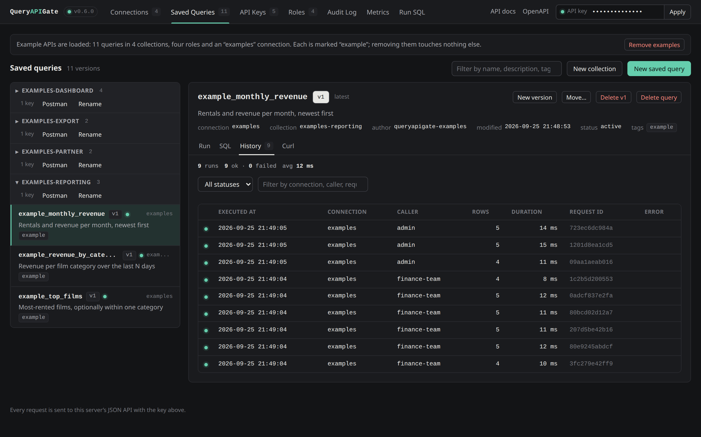
Task: Click the green status dot beside v0.6.0
Action: pos(69,12)
